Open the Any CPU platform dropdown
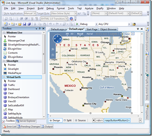Image resolution: width=152 pixels, height=136 pixels. pos(129,24)
